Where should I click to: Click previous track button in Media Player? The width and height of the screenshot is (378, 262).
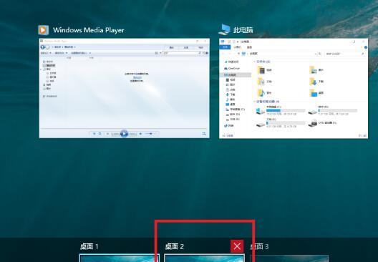pos(115,134)
